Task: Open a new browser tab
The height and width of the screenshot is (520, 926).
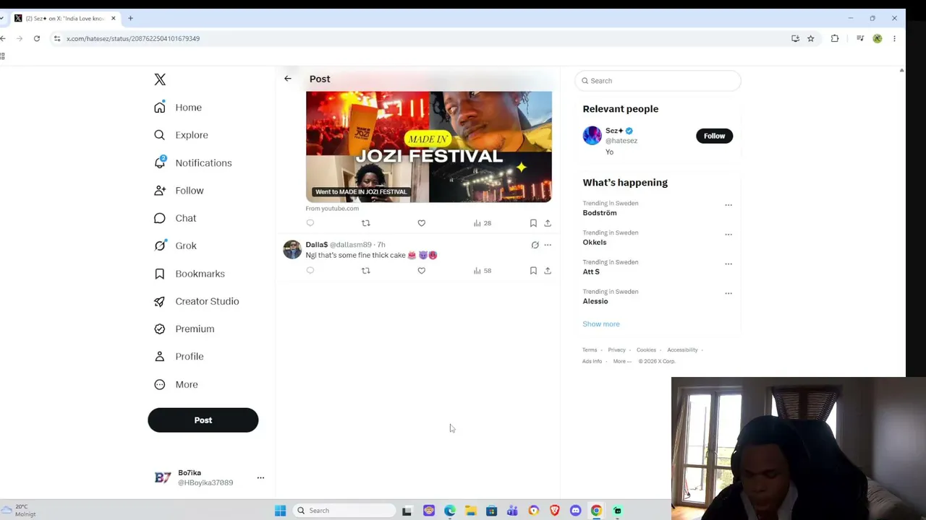Action: click(130, 18)
